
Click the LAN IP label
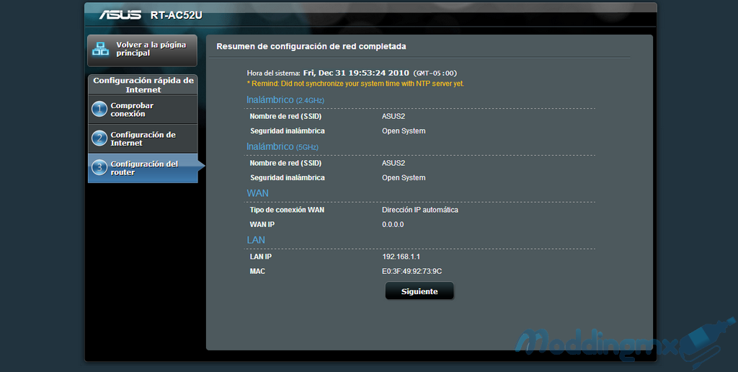pos(261,257)
